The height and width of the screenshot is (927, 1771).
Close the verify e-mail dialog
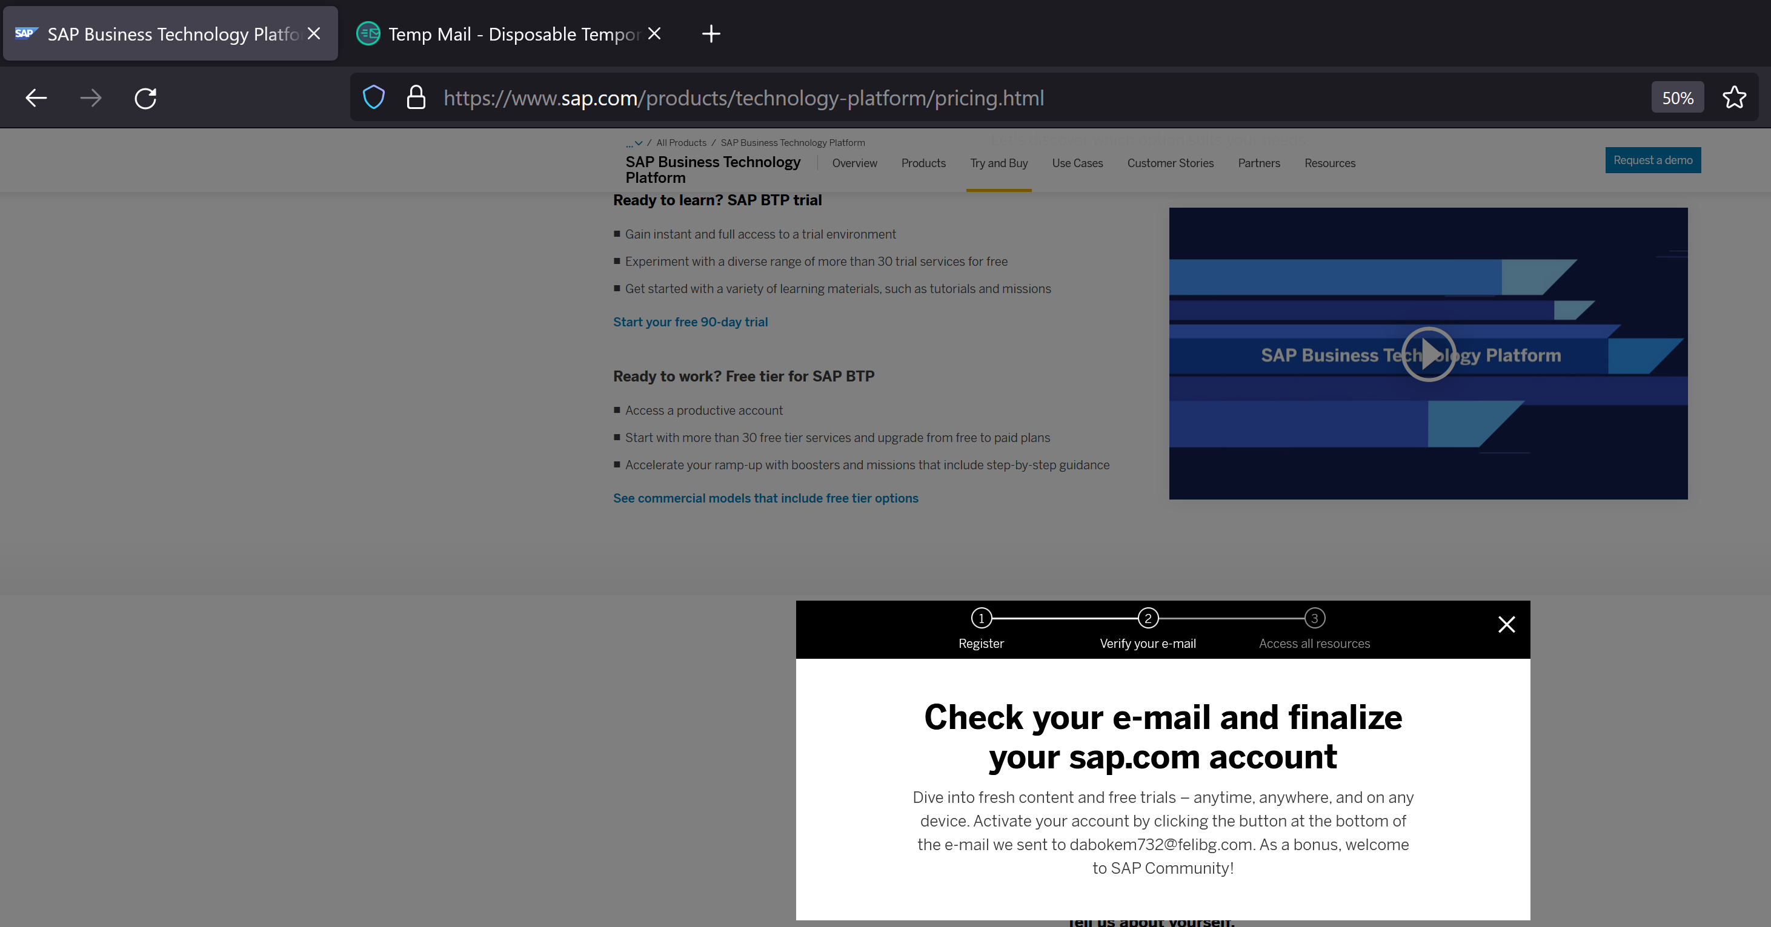click(1506, 624)
